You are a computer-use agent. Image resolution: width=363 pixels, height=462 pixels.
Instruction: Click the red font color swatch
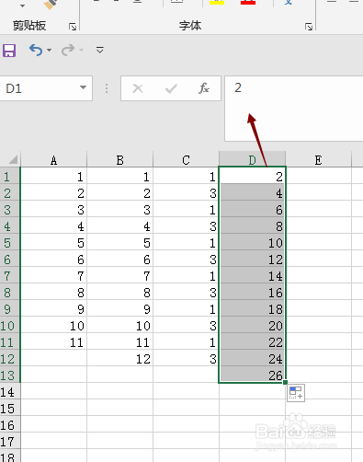click(248, 3)
